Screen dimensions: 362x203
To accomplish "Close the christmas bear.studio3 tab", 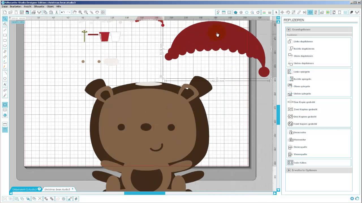I will pos(72,189).
